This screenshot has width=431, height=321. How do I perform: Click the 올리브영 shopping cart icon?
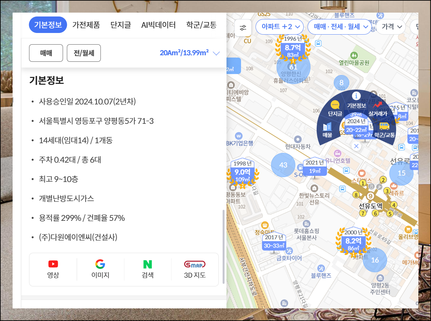coord(408,229)
